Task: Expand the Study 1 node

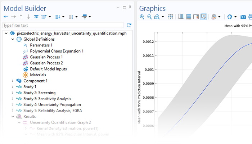Action: pyautogui.click(x=13, y=87)
